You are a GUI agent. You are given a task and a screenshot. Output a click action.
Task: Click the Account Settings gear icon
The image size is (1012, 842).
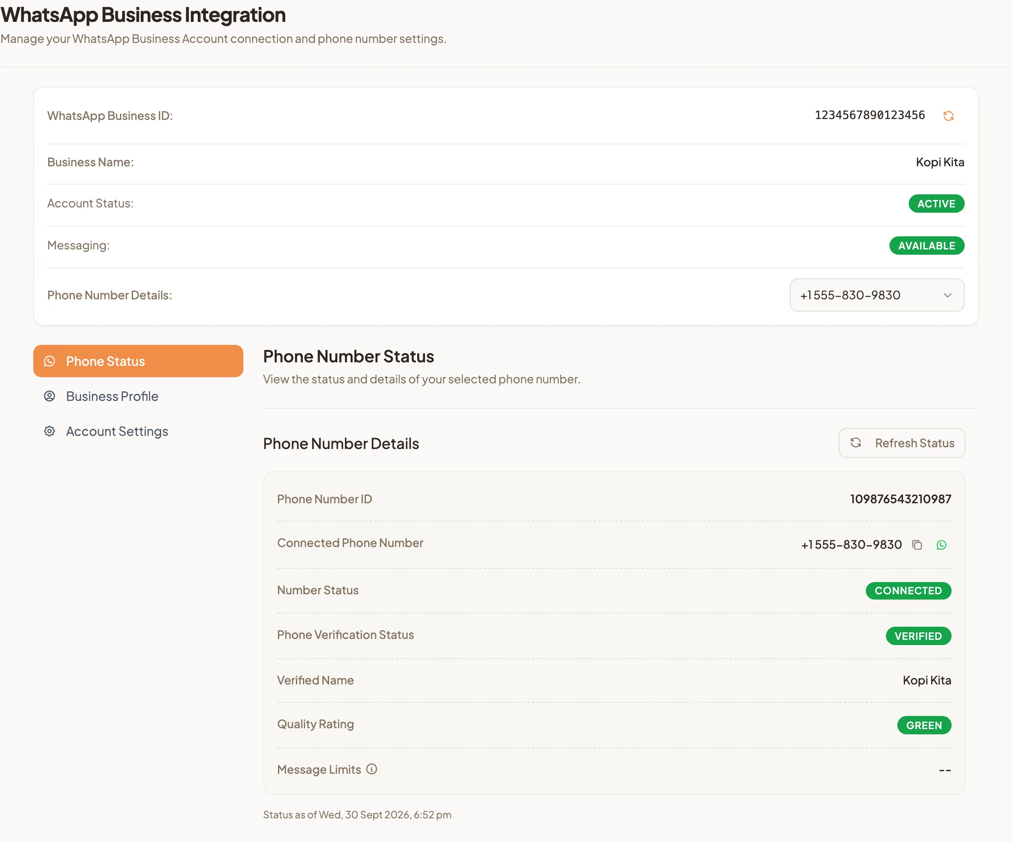click(49, 431)
